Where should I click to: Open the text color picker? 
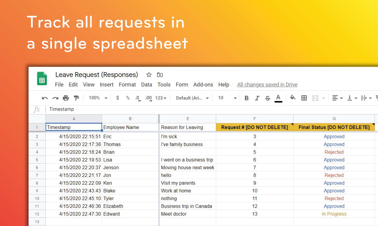click(278, 98)
